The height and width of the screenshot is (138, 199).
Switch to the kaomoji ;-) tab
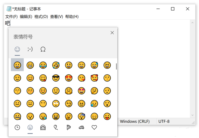30,49
